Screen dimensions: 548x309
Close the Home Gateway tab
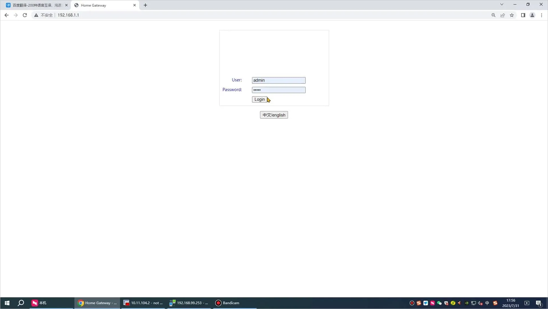click(x=135, y=5)
